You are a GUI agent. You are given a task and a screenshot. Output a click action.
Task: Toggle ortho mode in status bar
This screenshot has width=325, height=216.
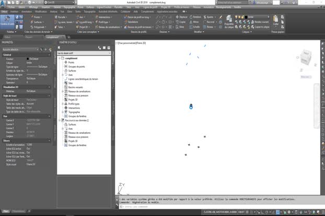[262, 212]
